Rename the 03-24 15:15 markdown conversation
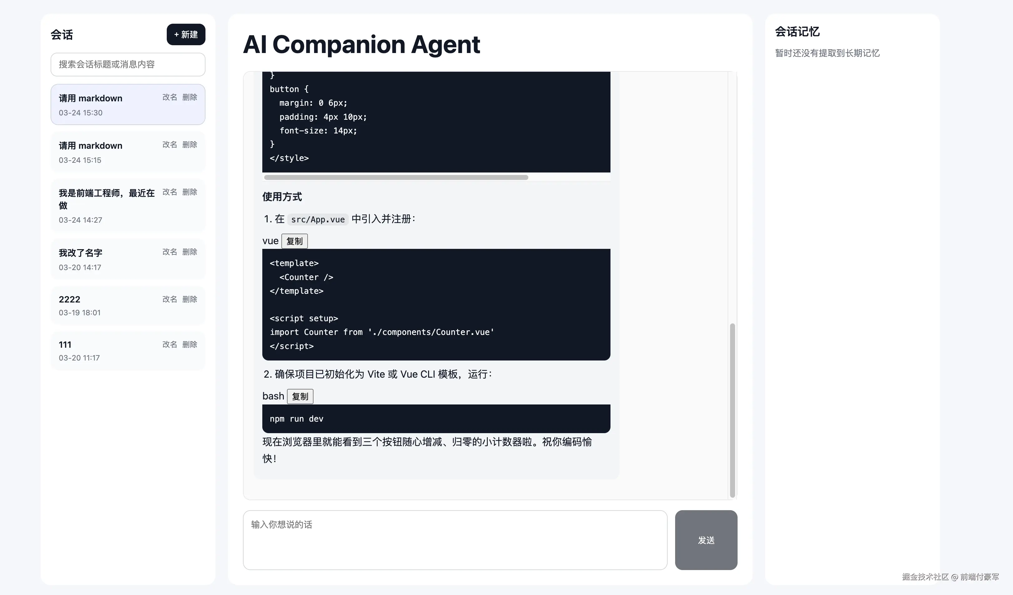This screenshot has height=595, width=1013. (x=169, y=144)
